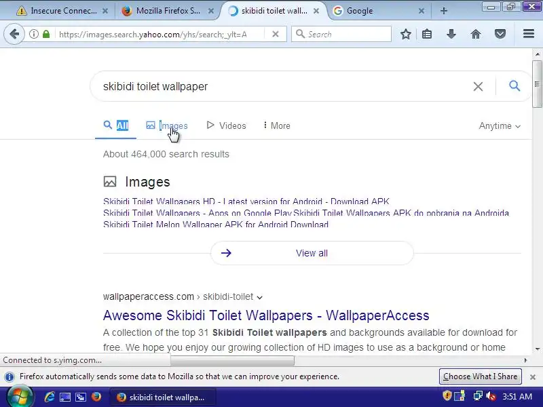The image size is (543, 407).
Task: Open Awesome Skibidi Toilet Wallpapers WallpaperAccess result
Action: (266, 315)
